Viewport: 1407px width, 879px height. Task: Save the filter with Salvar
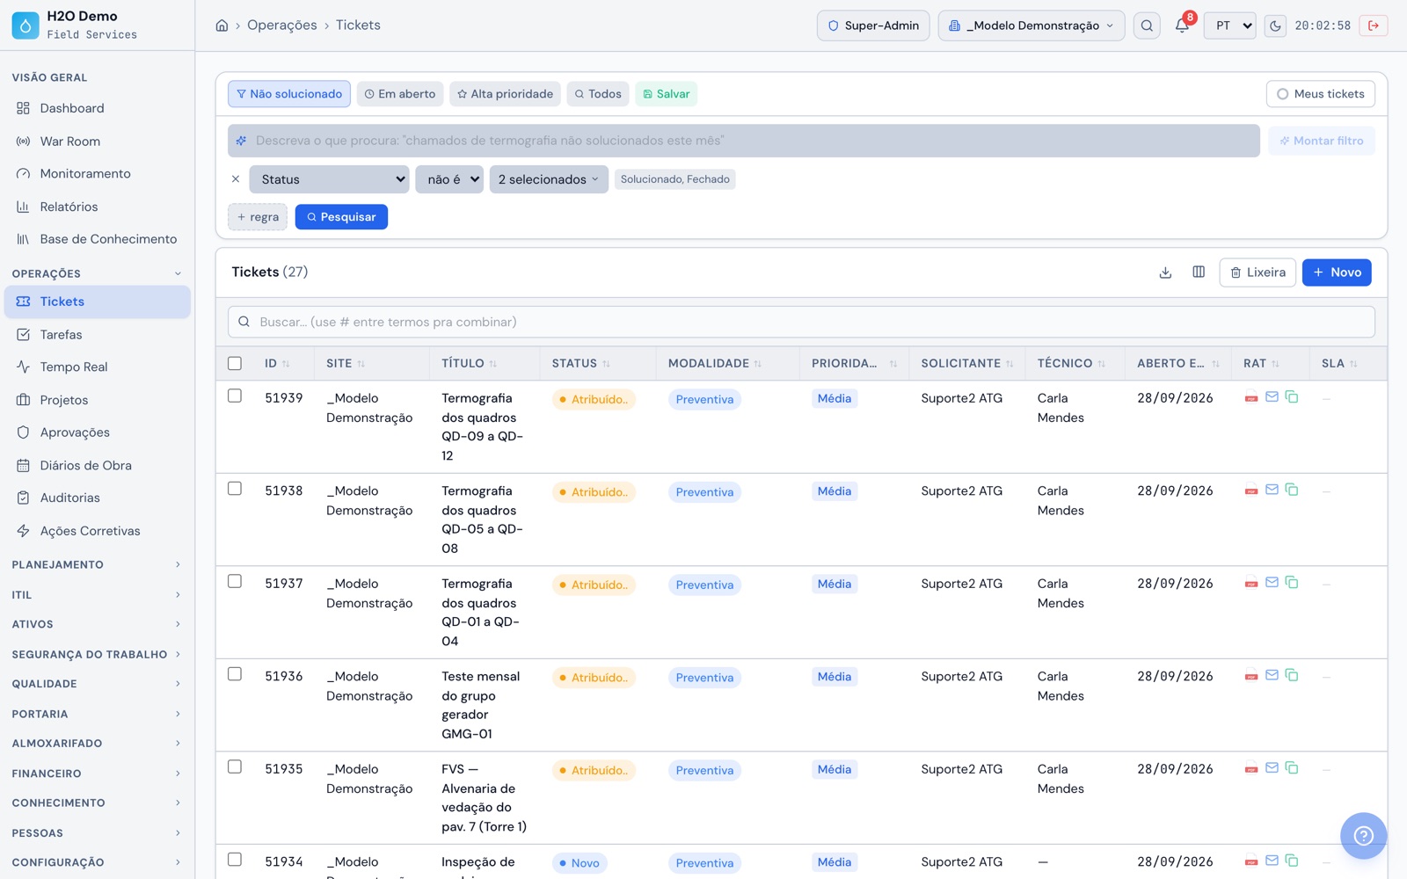coord(666,94)
